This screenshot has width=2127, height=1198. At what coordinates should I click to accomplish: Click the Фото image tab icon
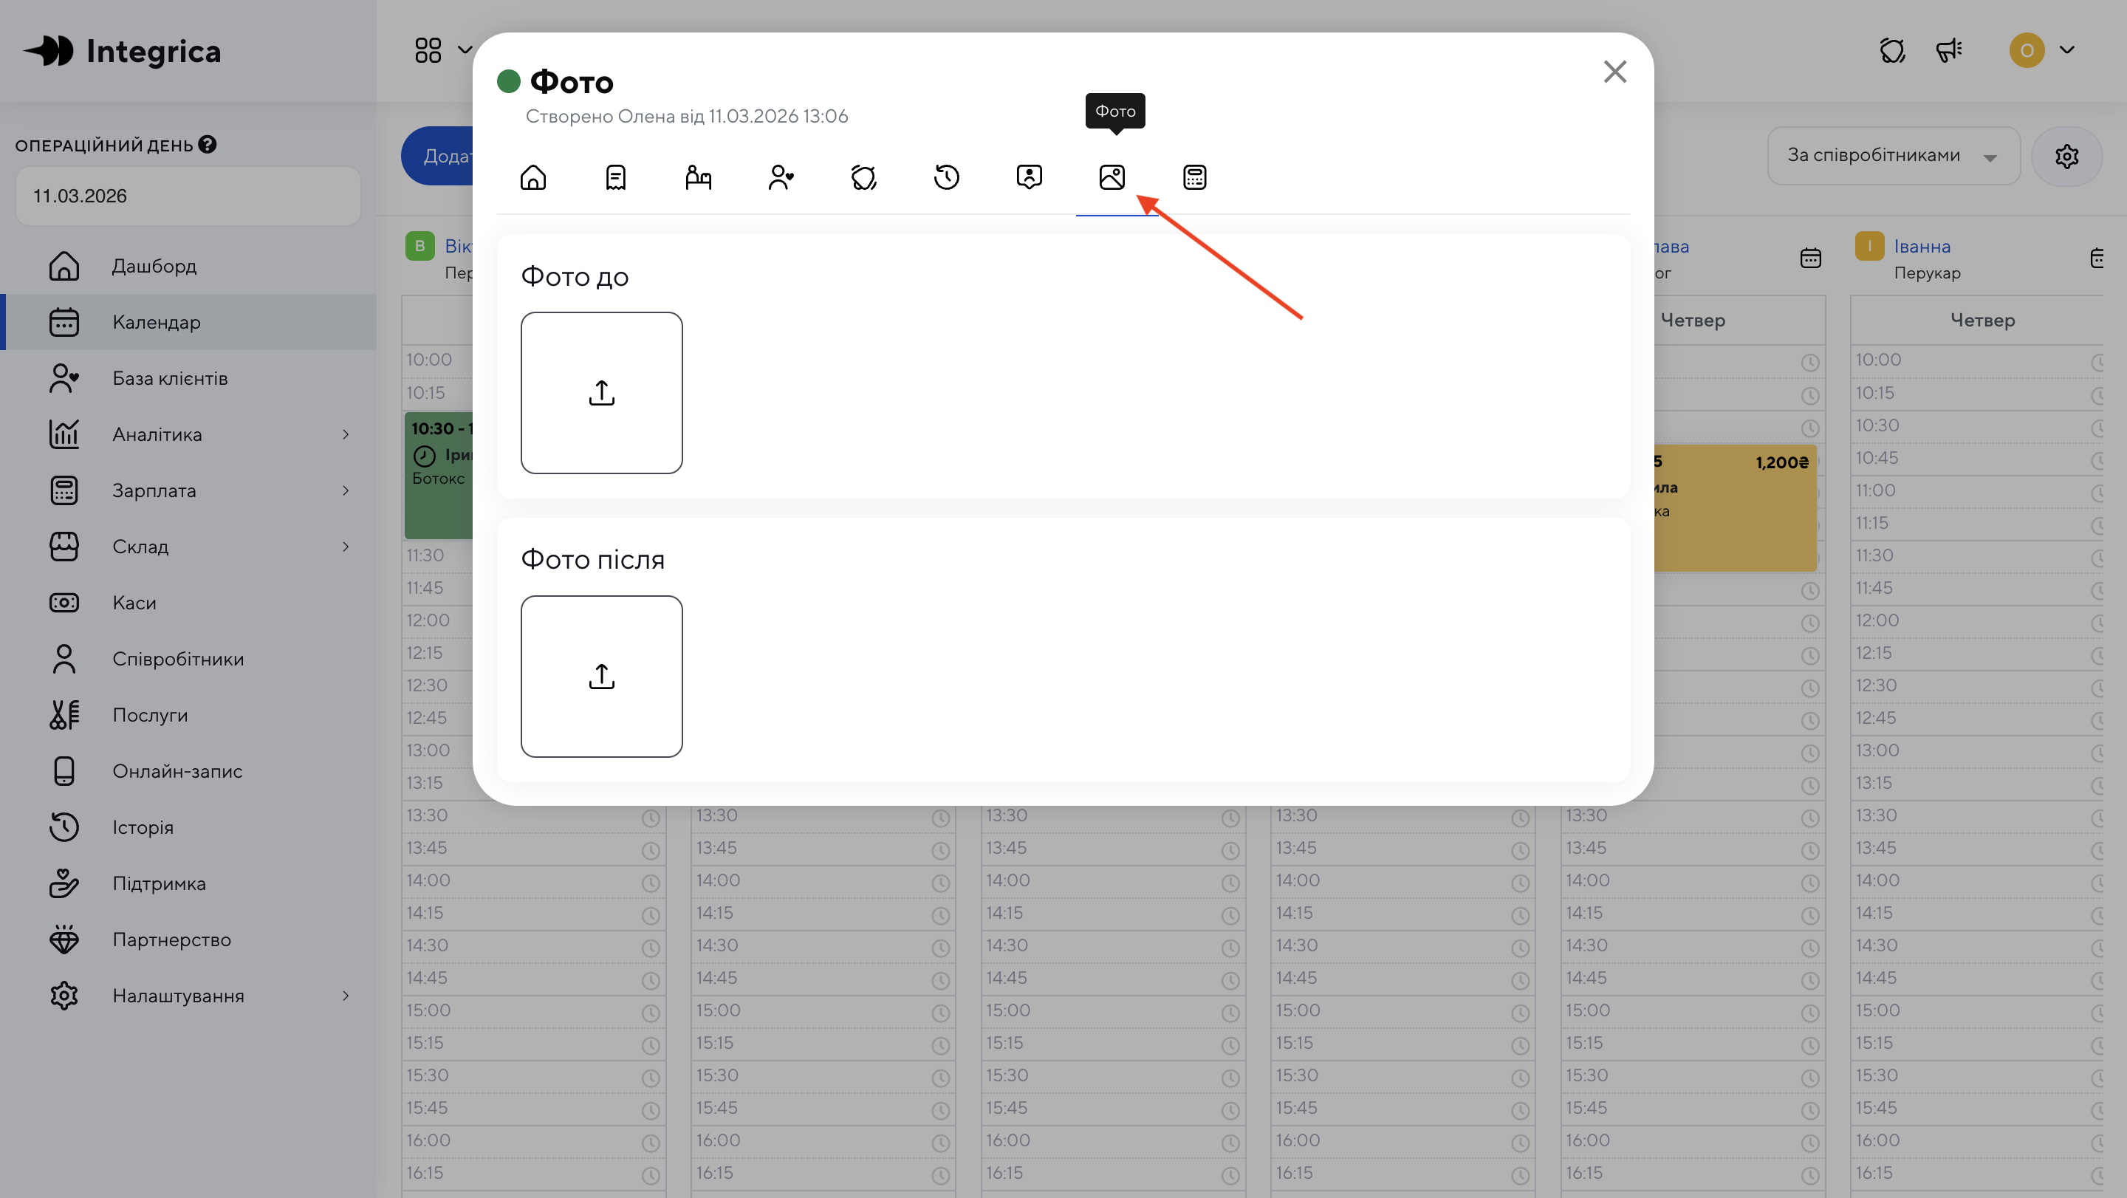coord(1112,177)
